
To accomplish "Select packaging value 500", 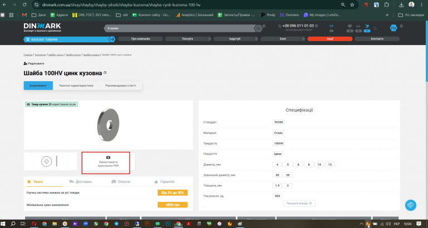I will [277, 196].
